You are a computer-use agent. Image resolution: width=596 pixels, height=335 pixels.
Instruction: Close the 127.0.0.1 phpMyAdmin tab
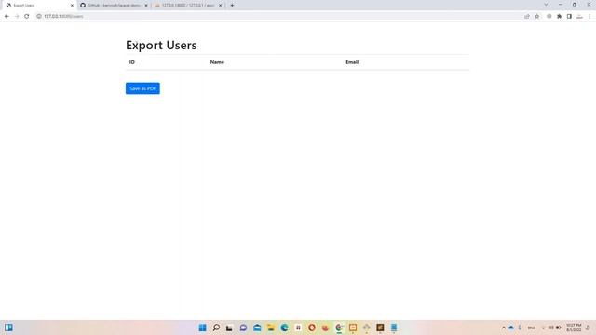tap(221, 6)
